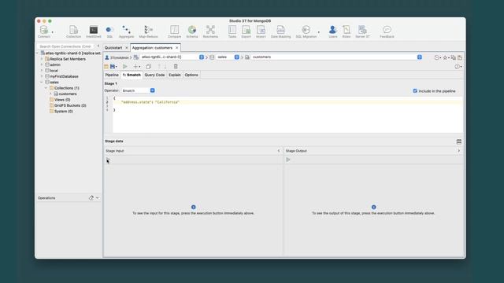Click the open pipeline folder icon
Viewport: 504px width, 283px height.
pos(106,66)
